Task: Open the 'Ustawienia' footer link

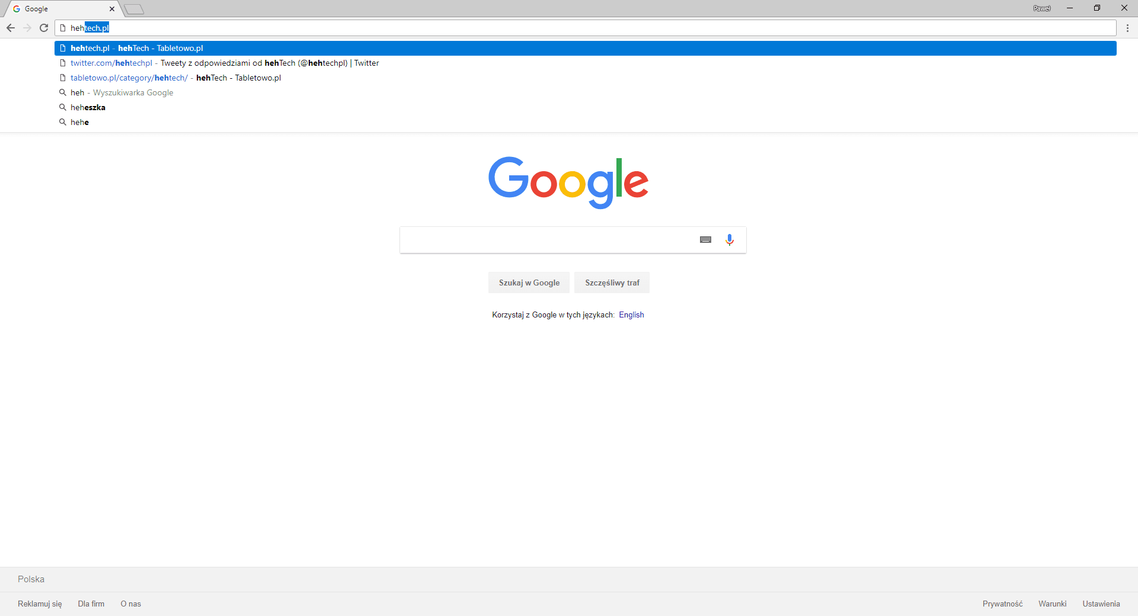Action: (1101, 604)
